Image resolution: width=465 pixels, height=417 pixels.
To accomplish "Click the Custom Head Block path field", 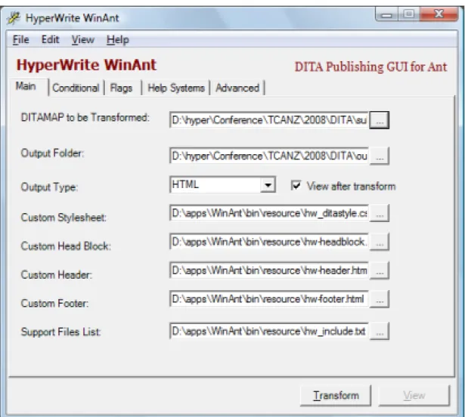I will tap(269, 242).
